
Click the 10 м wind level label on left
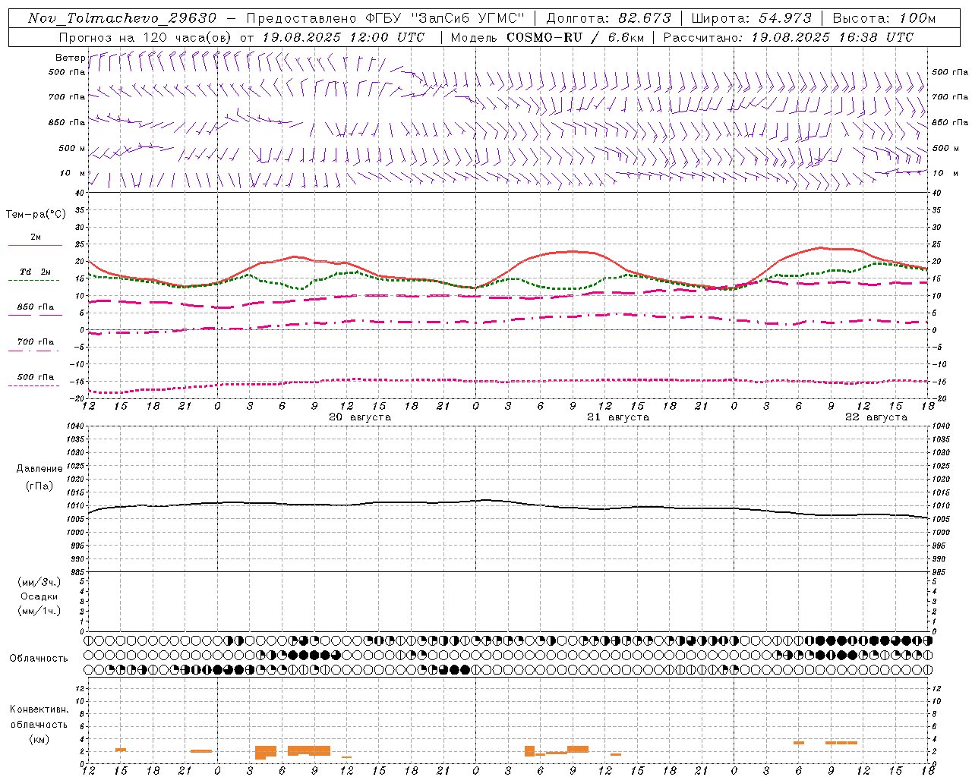point(73,173)
